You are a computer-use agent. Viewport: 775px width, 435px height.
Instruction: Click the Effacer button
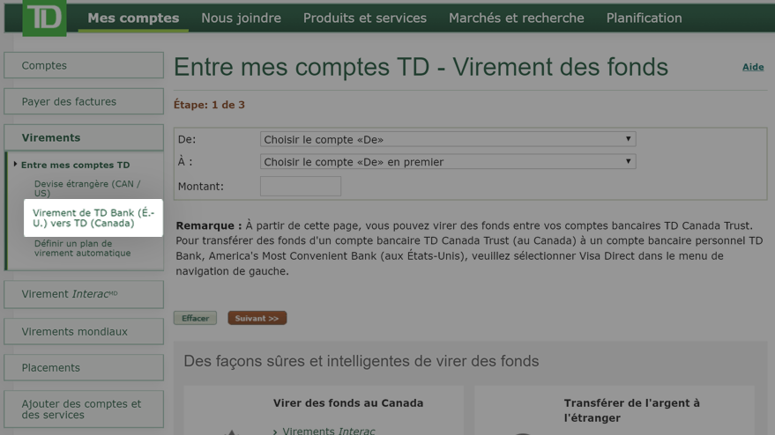pyautogui.click(x=195, y=318)
